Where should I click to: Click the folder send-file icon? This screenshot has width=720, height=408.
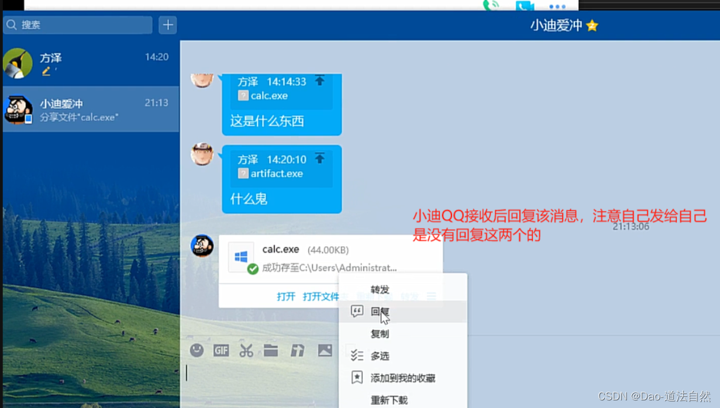(x=271, y=350)
